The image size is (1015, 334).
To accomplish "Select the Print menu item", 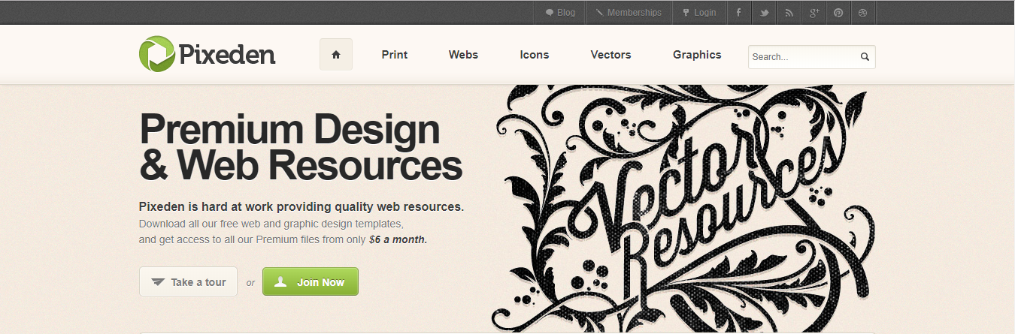I will click(395, 55).
